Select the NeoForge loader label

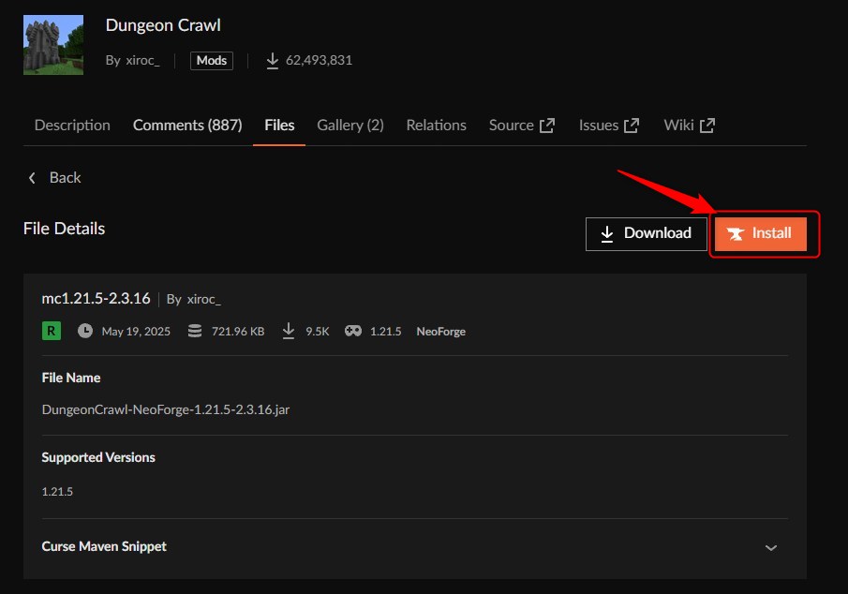pos(440,331)
